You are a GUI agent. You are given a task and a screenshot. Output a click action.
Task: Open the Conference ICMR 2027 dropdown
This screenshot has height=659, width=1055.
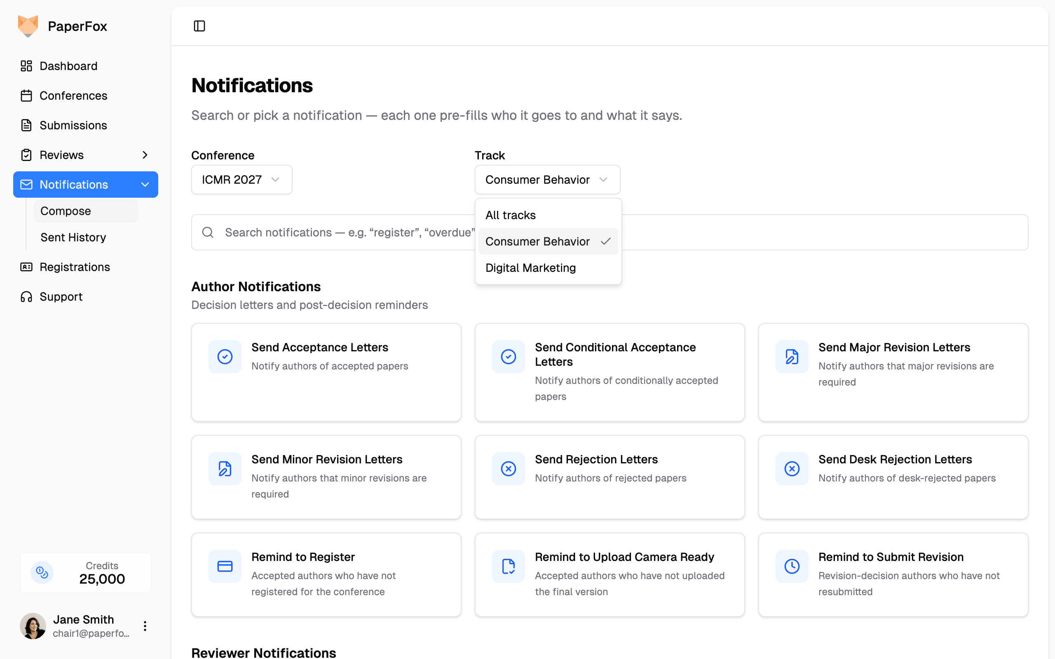click(x=241, y=180)
